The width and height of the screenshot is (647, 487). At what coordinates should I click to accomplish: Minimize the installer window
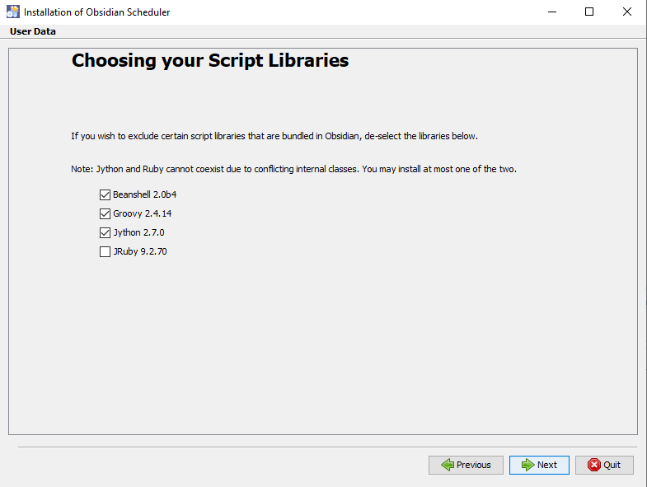[x=551, y=12]
